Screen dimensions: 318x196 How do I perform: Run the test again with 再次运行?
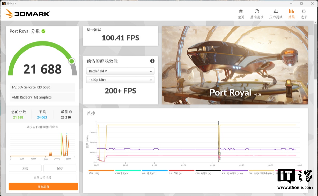(x=43, y=186)
